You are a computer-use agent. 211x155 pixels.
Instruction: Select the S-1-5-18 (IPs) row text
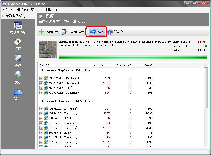tap(60, 133)
